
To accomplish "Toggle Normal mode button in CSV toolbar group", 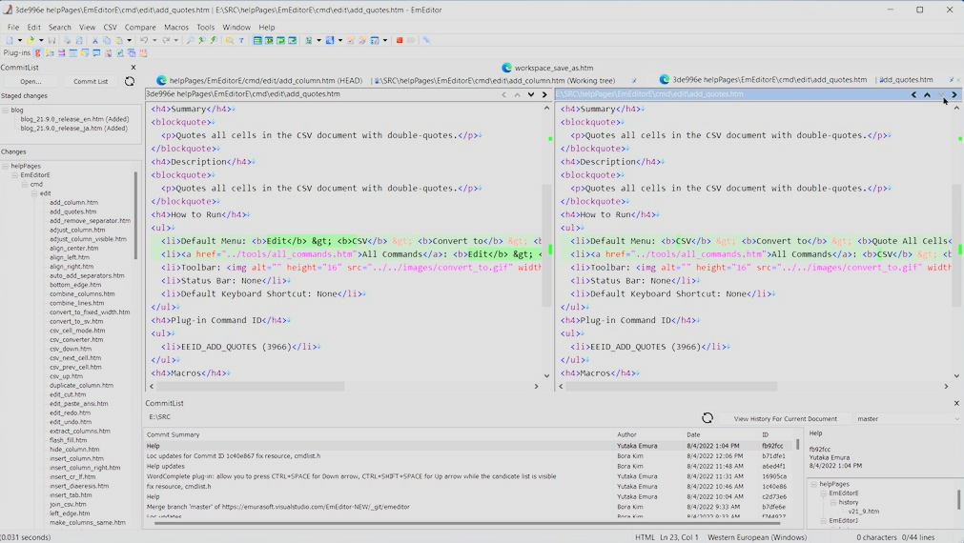I will (257, 40).
